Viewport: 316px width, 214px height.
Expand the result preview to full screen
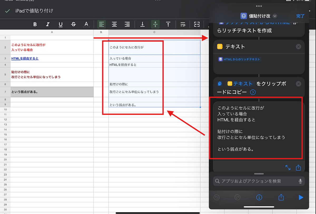(x=288, y=168)
